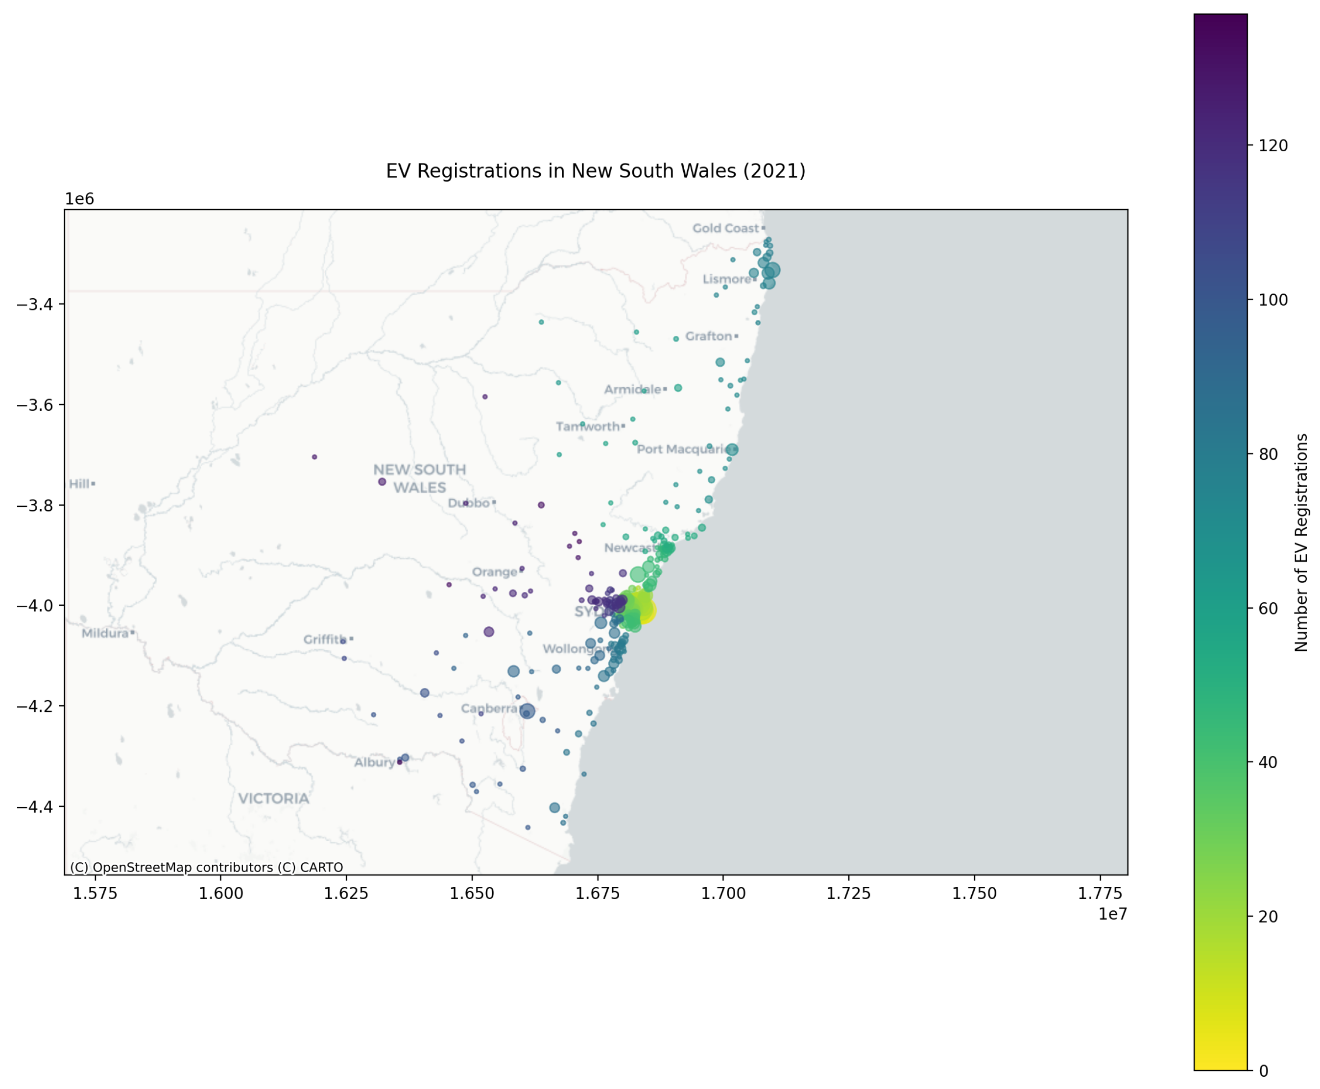Select the NEW SOUTH WALES region label
The image size is (1320, 1089).
(420, 478)
